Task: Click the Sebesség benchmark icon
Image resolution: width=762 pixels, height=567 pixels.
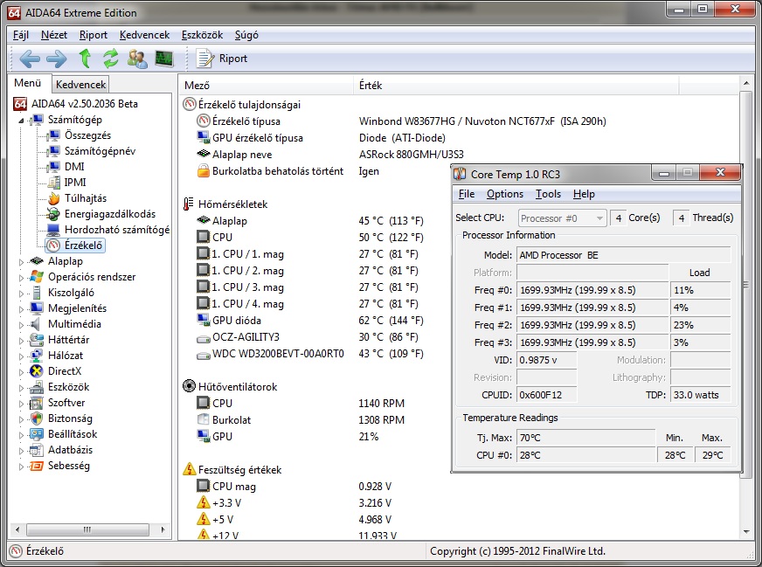Action: [x=37, y=466]
